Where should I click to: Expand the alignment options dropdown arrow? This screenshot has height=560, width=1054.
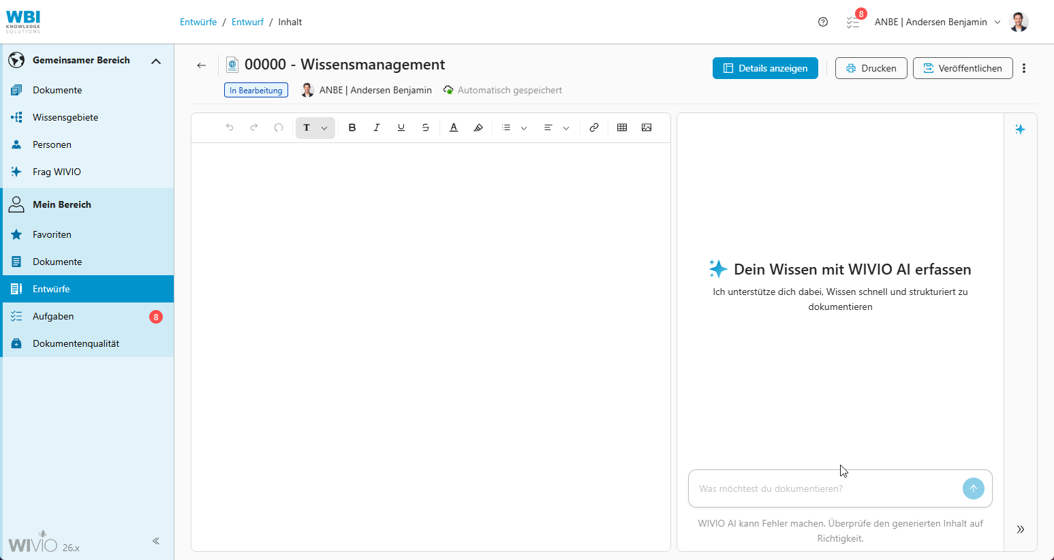[x=566, y=128]
